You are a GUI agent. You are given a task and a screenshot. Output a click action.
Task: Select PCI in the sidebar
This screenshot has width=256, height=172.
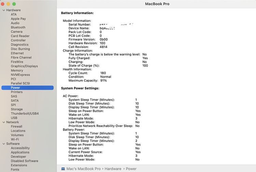13,79
